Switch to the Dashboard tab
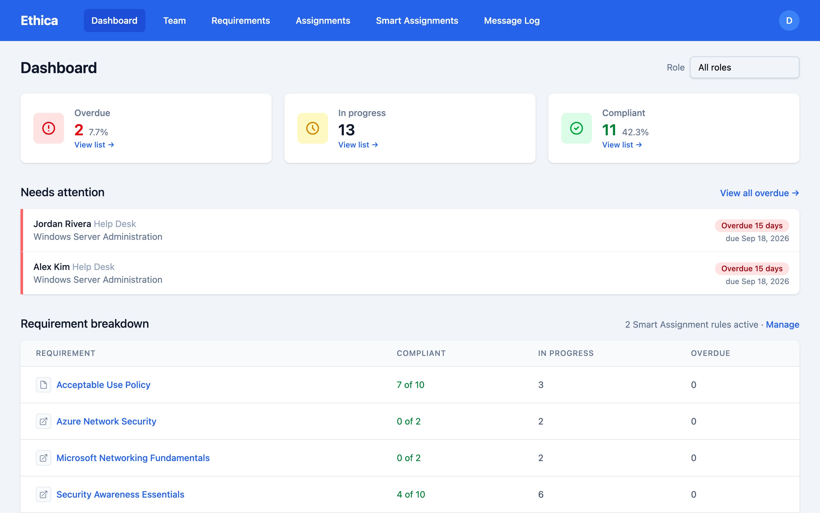 (x=115, y=21)
